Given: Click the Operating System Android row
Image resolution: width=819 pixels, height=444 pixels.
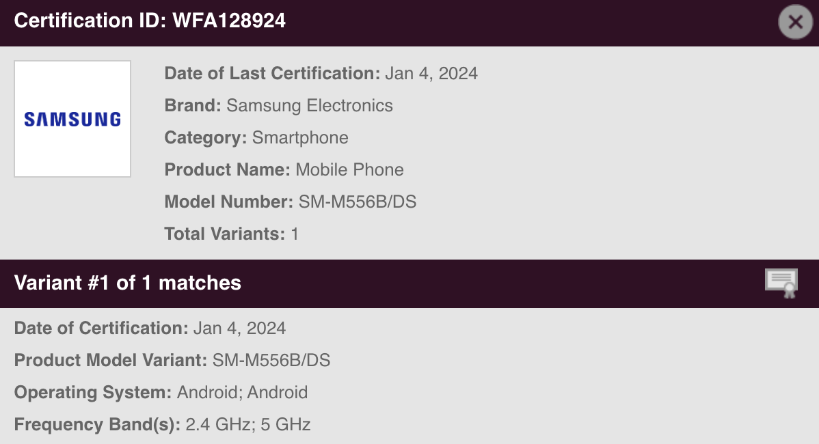Looking at the screenshot, I should pyautogui.click(x=161, y=392).
